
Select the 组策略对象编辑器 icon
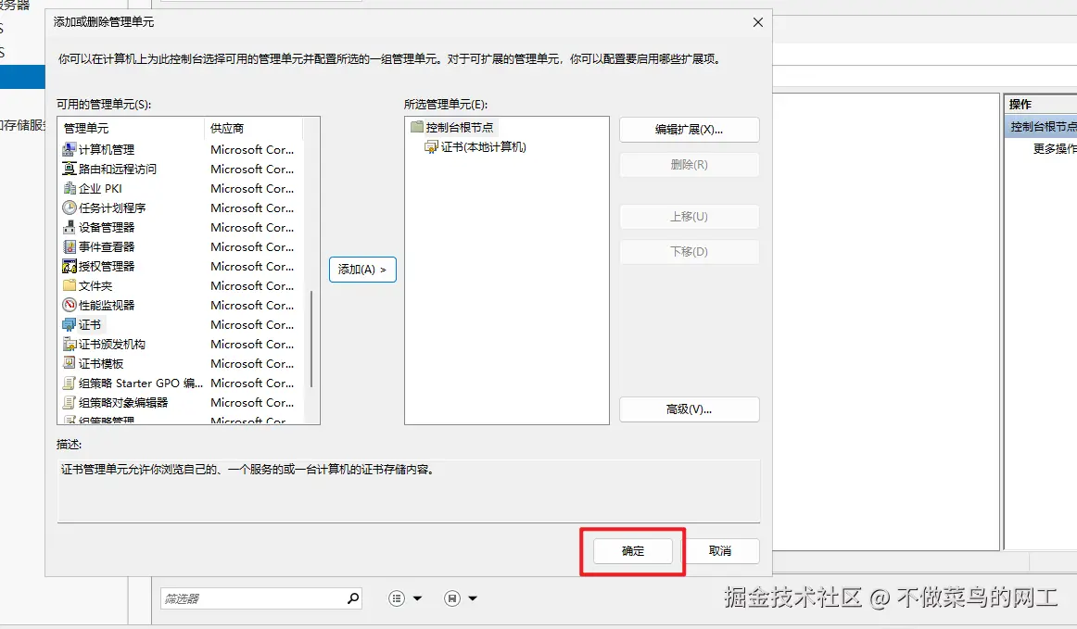tap(70, 402)
